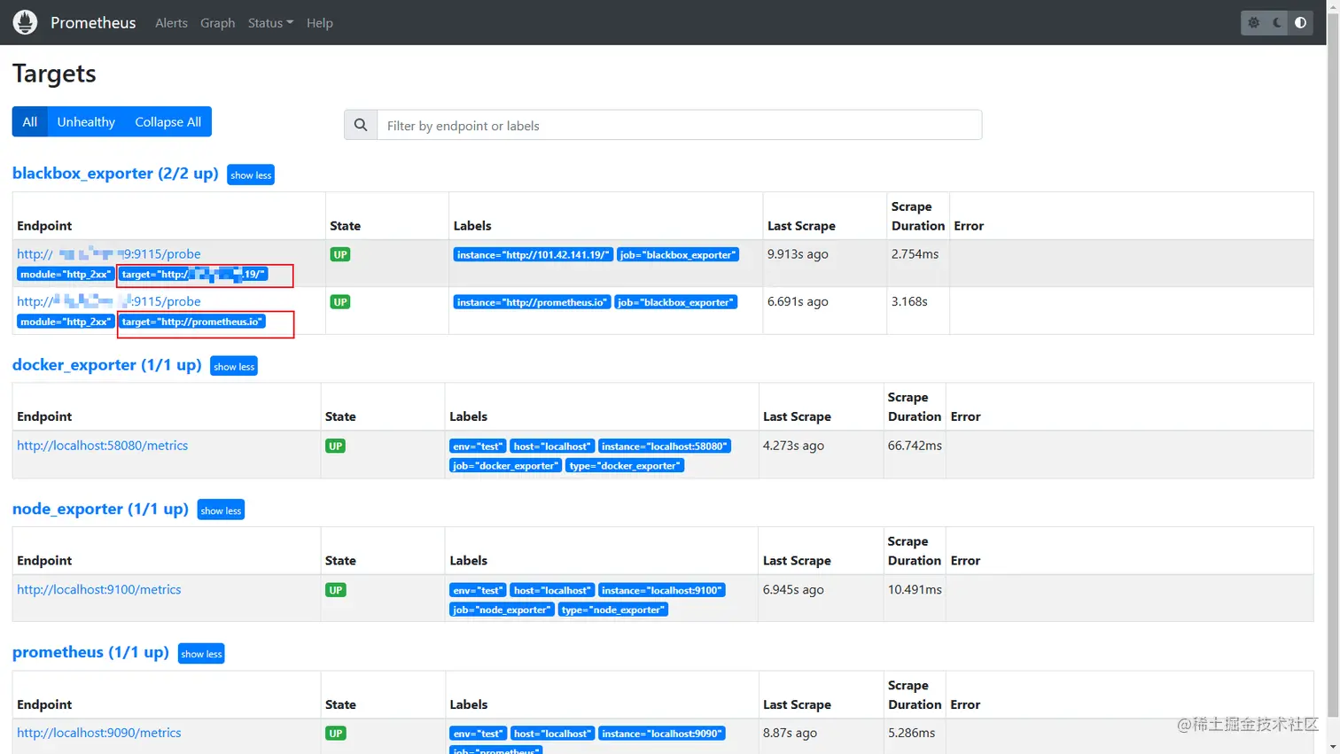This screenshot has width=1340, height=754.
Task: Switch to the light theme gear icon
Action: tap(1253, 23)
